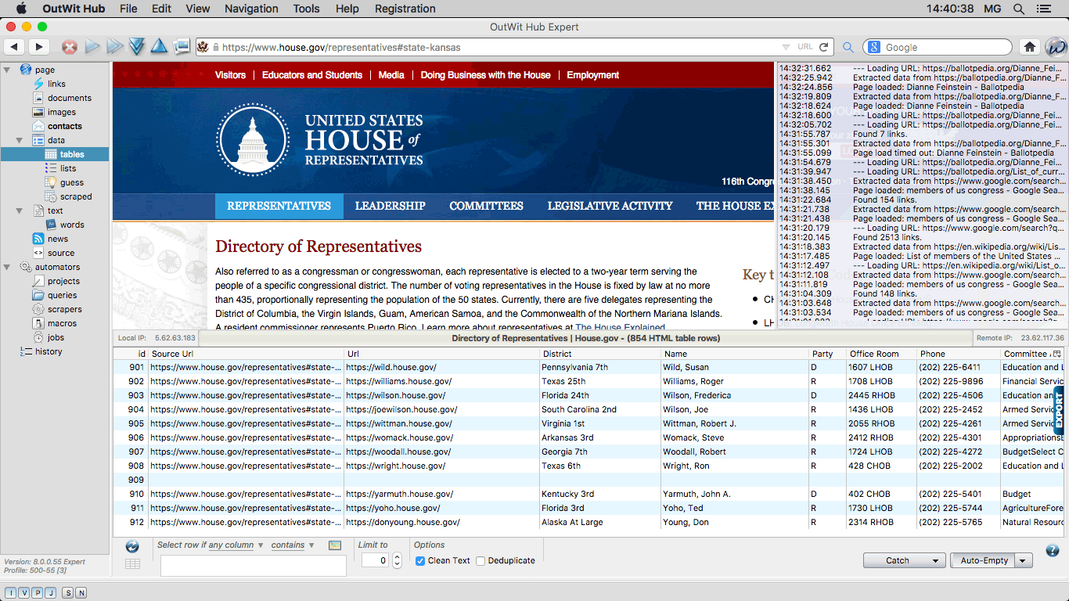Image resolution: width=1069 pixels, height=601 pixels.
Task: Open the Catch button dropdown arrow
Action: [x=934, y=560]
